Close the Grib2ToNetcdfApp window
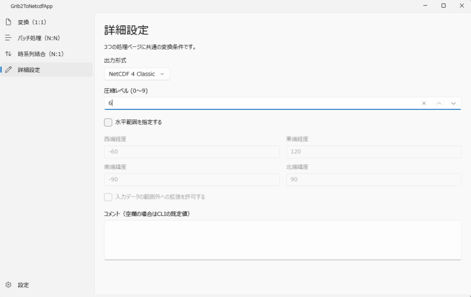 pyautogui.click(x=462, y=6)
